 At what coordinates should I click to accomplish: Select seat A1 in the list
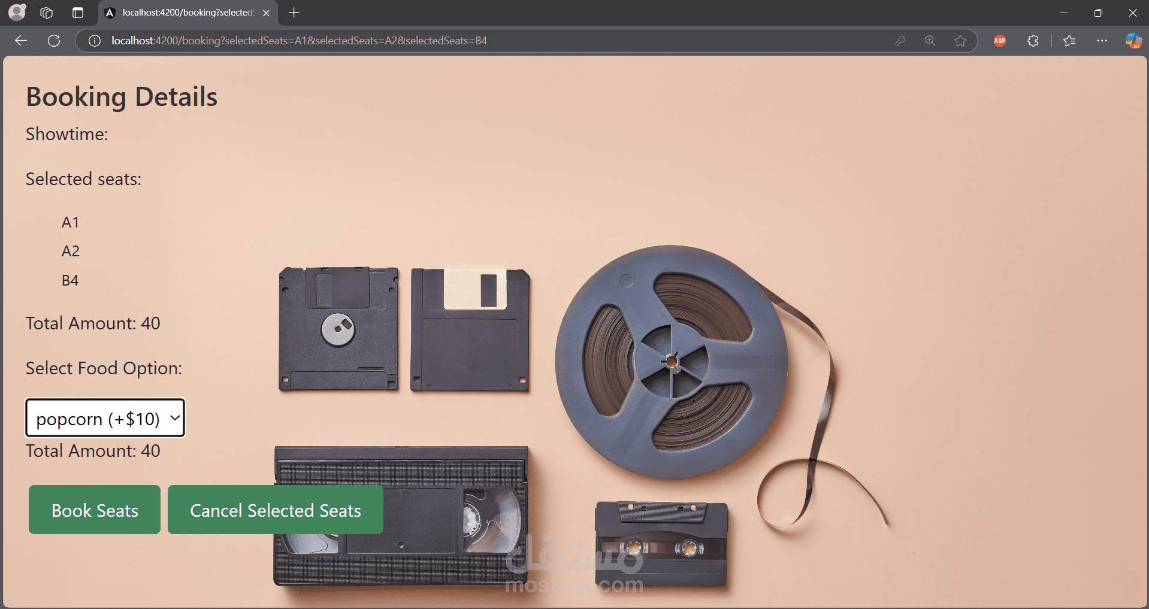point(70,222)
